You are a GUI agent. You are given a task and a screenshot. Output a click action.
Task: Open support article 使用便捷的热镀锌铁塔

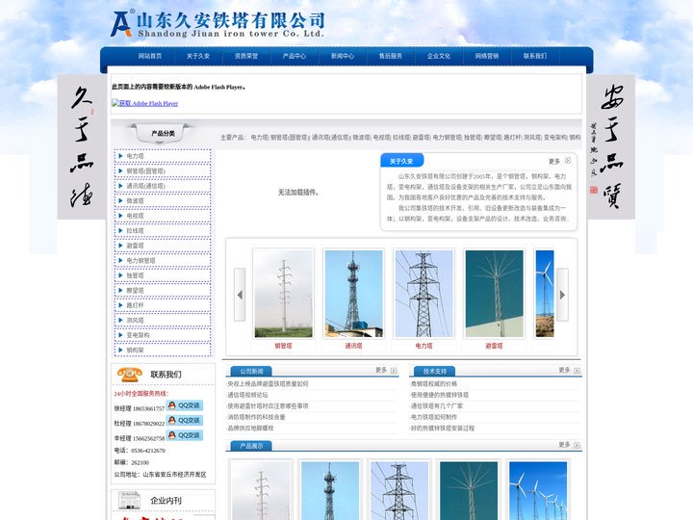tap(440, 395)
